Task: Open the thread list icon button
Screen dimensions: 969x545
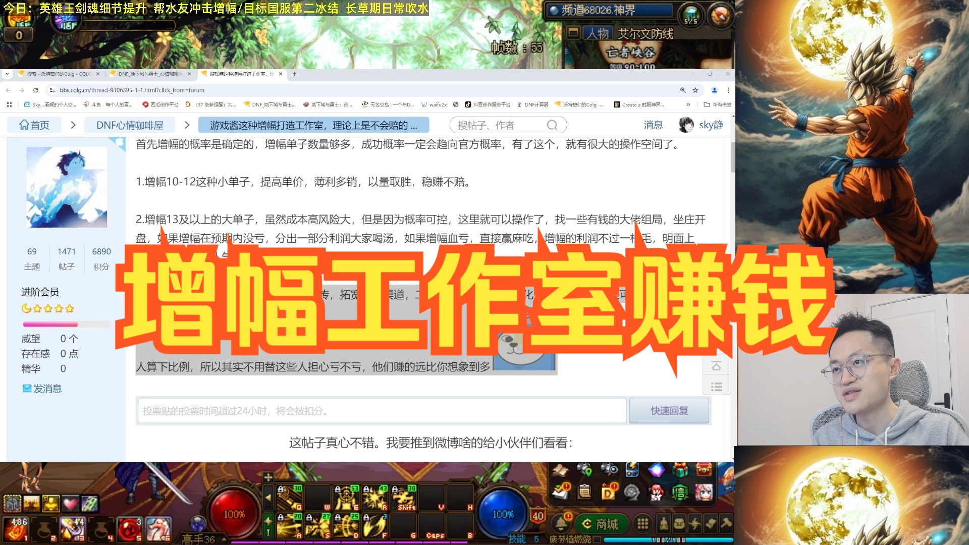Action: tap(716, 387)
